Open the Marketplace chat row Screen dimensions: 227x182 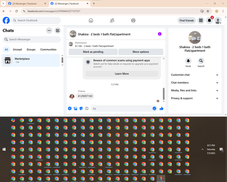(30, 61)
